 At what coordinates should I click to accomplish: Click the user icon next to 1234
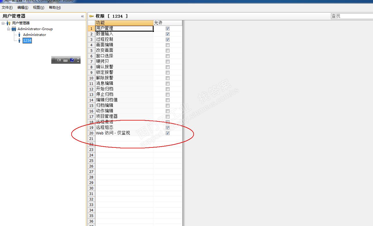[x=19, y=41]
